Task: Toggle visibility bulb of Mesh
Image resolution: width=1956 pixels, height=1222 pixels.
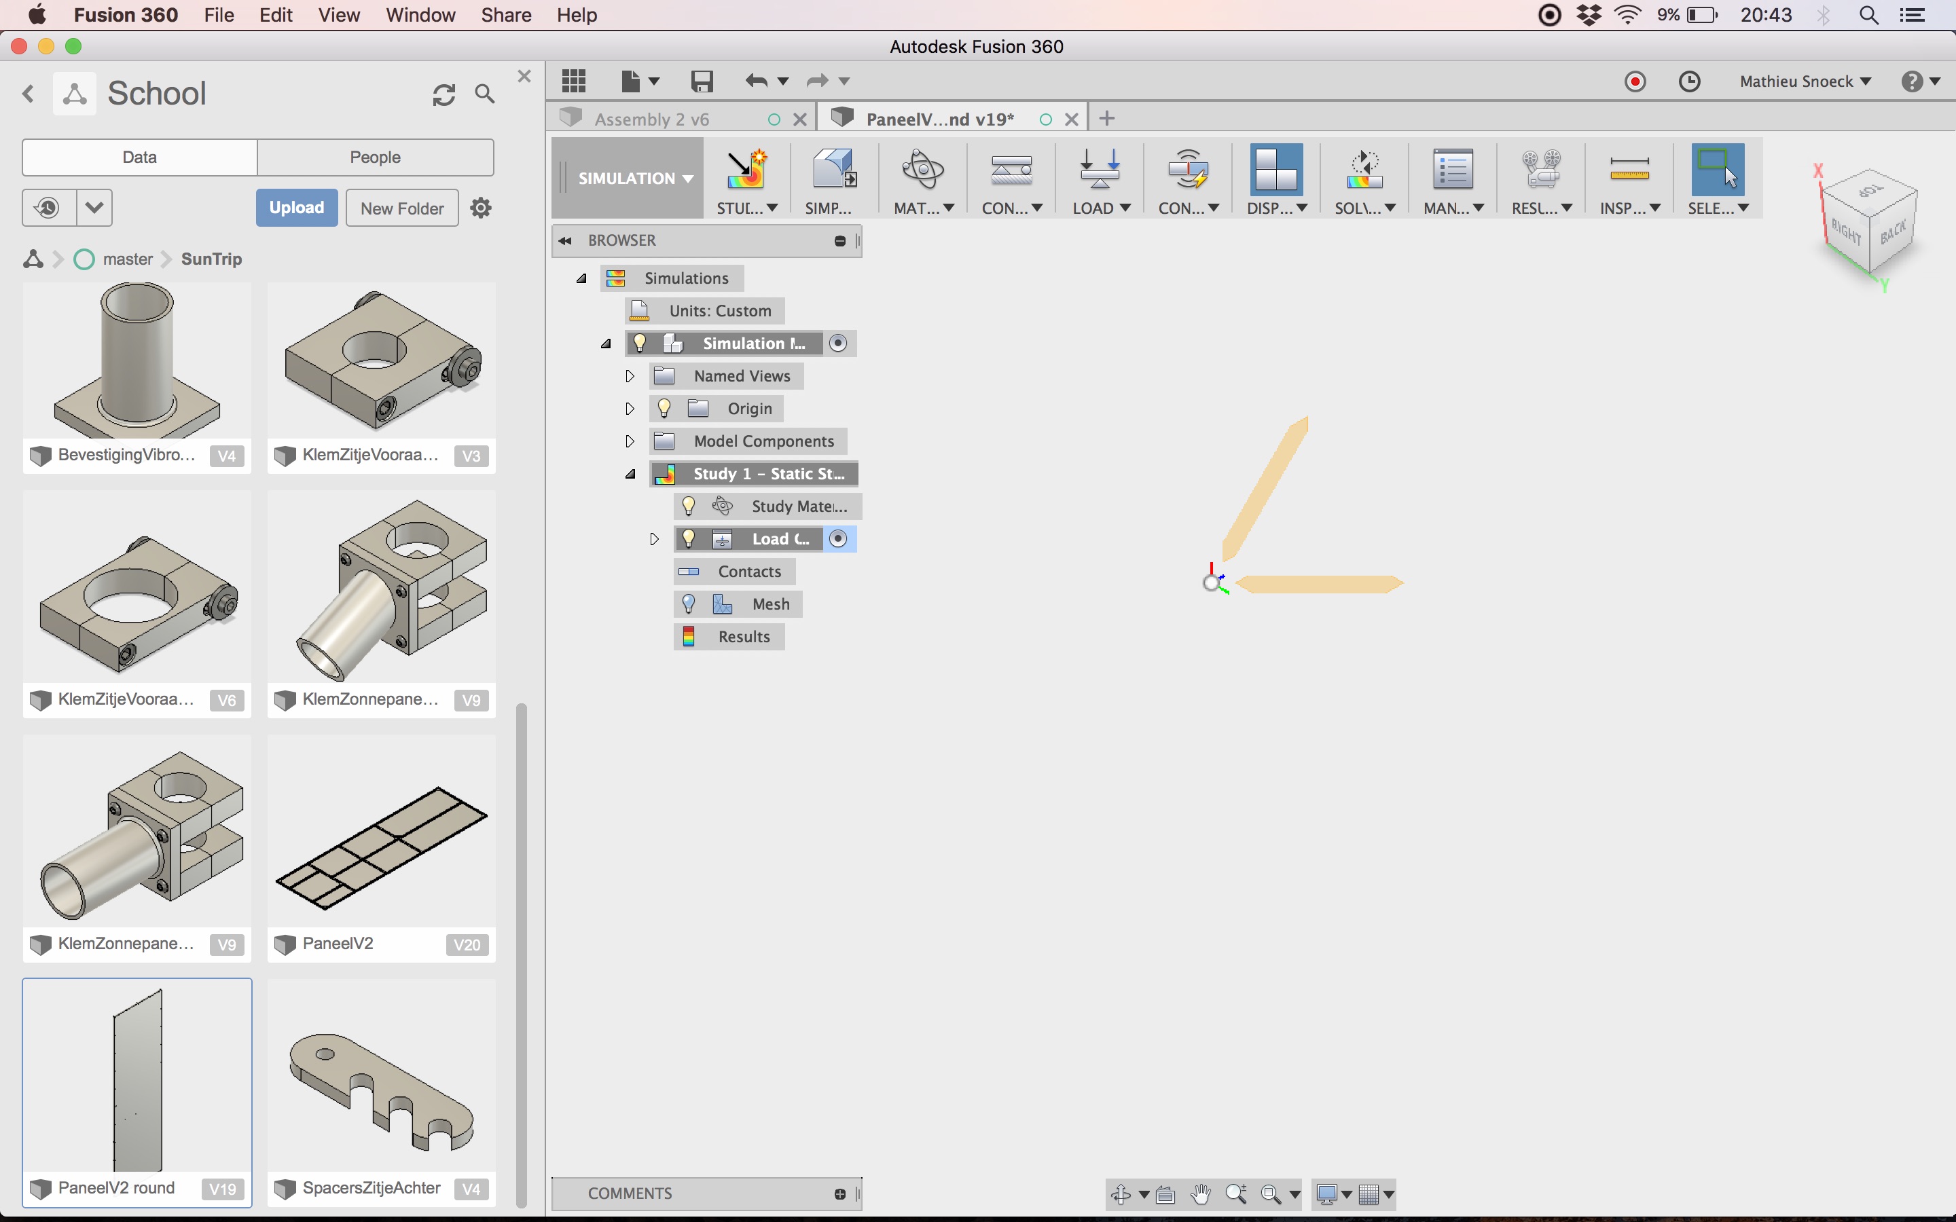Action: (x=689, y=604)
